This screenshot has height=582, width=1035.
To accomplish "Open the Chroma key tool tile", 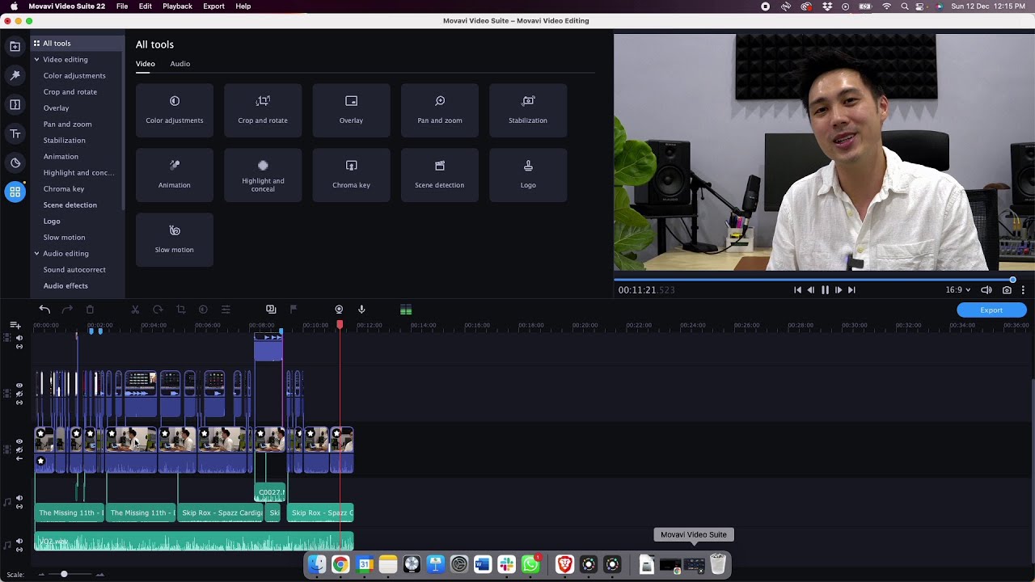I will pos(351,174).
